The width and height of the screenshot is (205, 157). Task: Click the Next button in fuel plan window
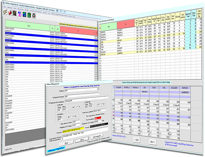[152, 142]
